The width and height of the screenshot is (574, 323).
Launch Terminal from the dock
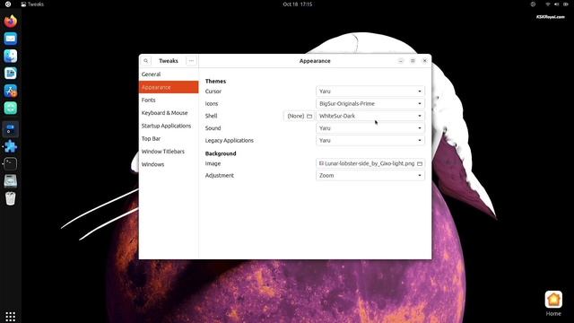coord(11,163)
